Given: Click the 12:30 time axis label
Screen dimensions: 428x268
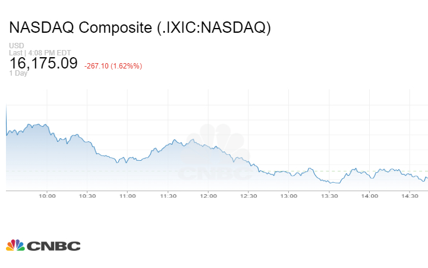Looking at the screenshot, I should (x=248, y=196).
